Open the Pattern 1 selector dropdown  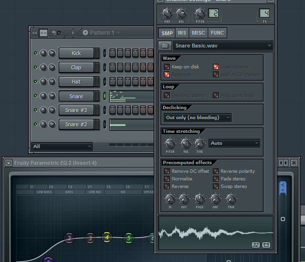(105, 33)
